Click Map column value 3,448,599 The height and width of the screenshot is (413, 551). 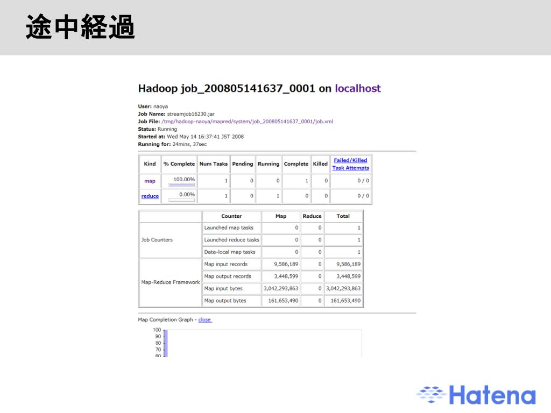(x=286, y=276)
